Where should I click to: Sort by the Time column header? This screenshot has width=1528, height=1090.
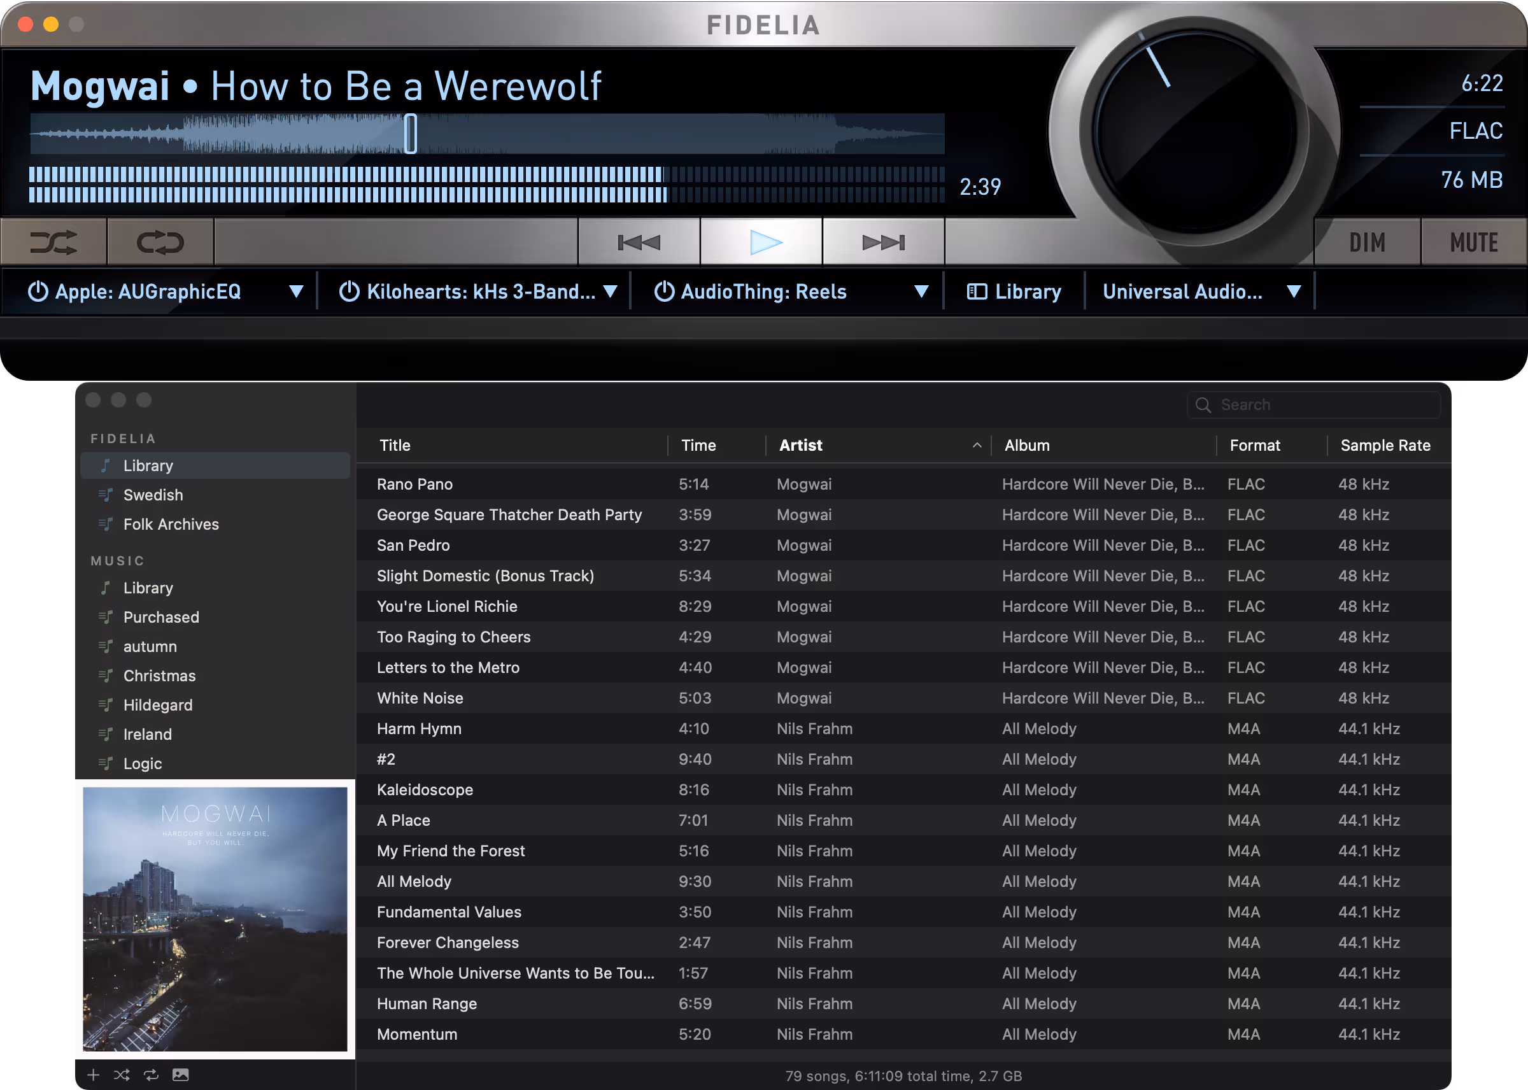(x=698, y=445)
